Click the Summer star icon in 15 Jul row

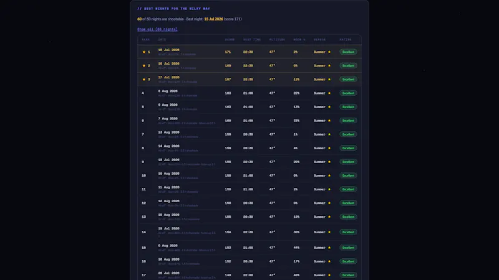(x=329, y=52)
